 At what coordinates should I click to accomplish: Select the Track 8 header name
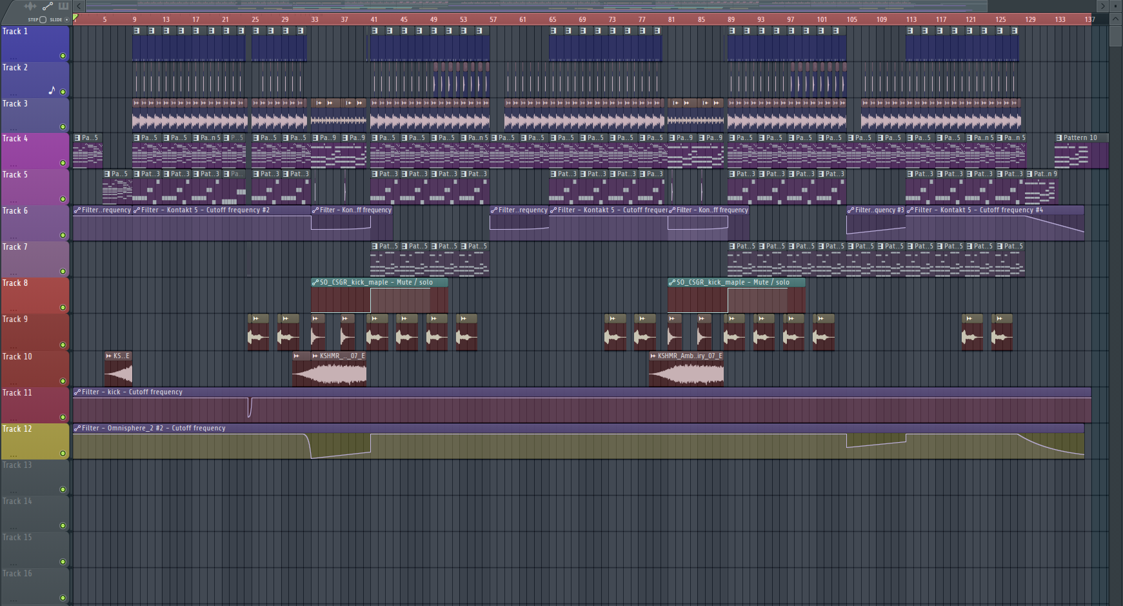(x=15, y=283)
